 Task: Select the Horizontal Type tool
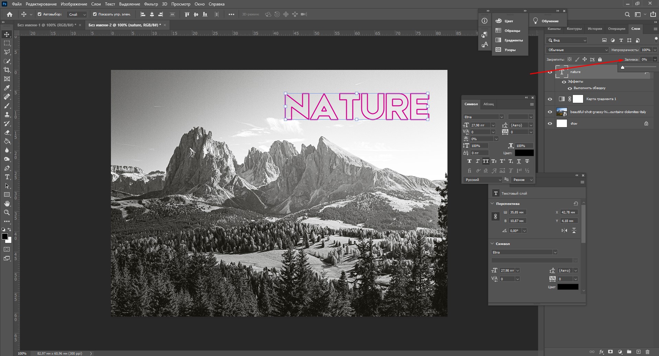tap(7, 177)
